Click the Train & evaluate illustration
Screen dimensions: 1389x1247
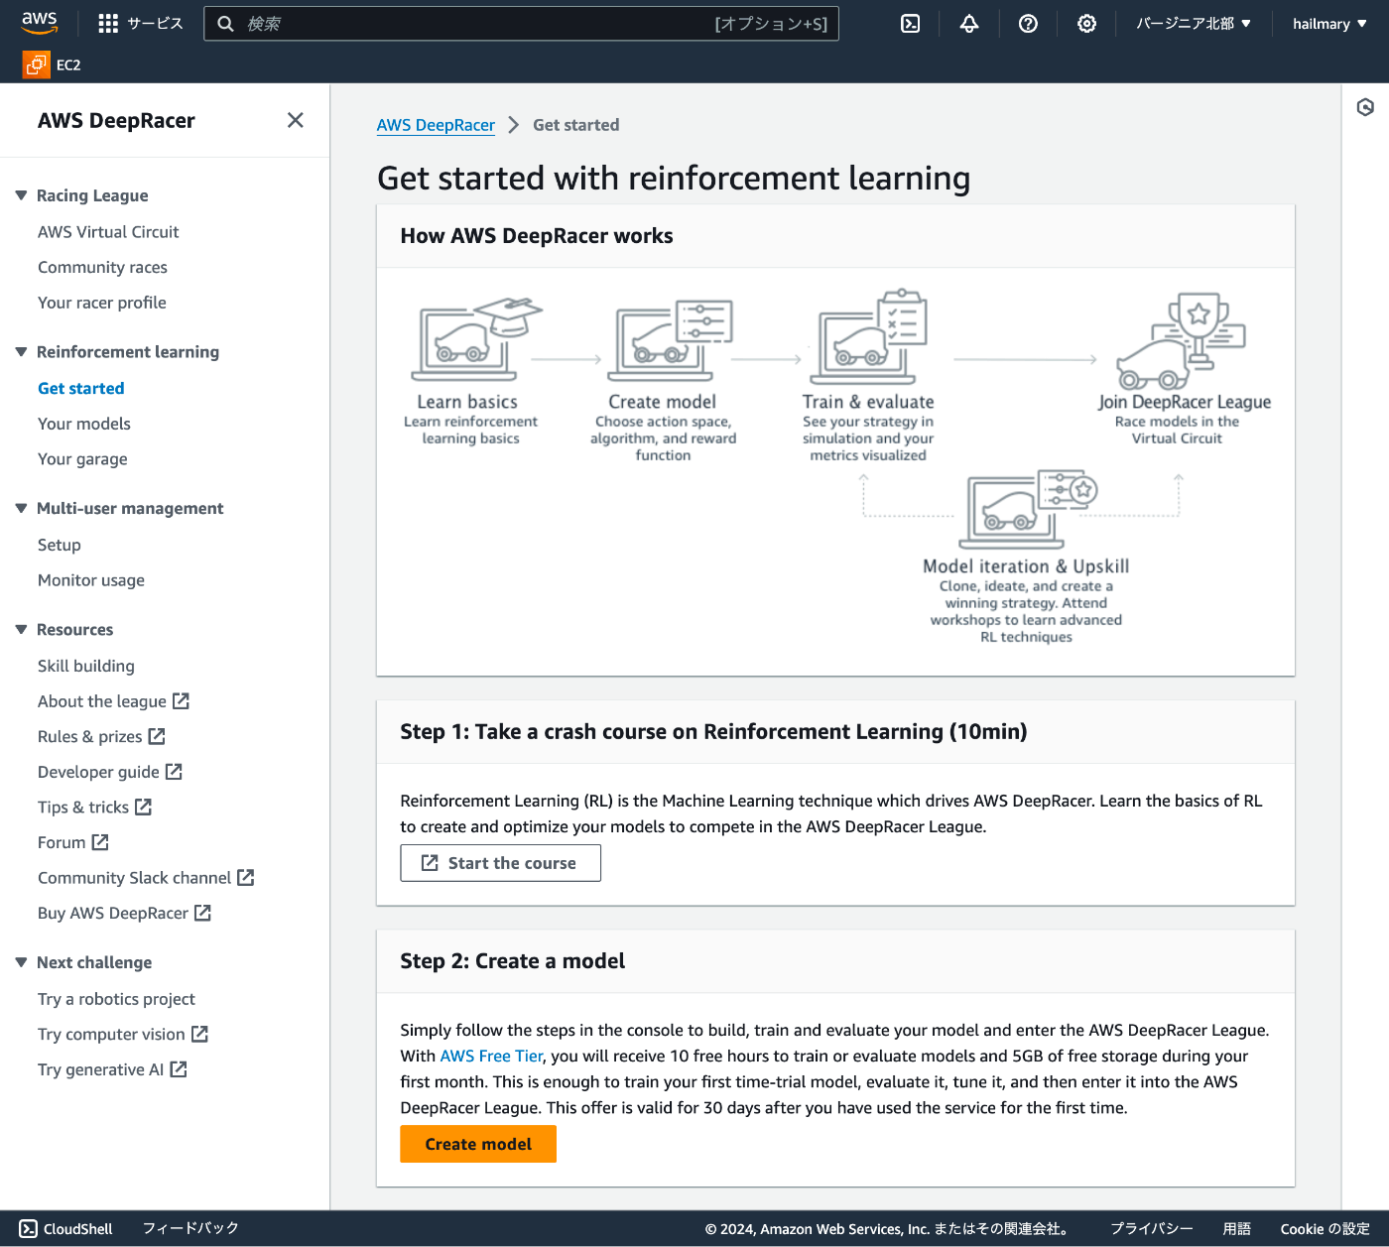click(x=870, y=337)
